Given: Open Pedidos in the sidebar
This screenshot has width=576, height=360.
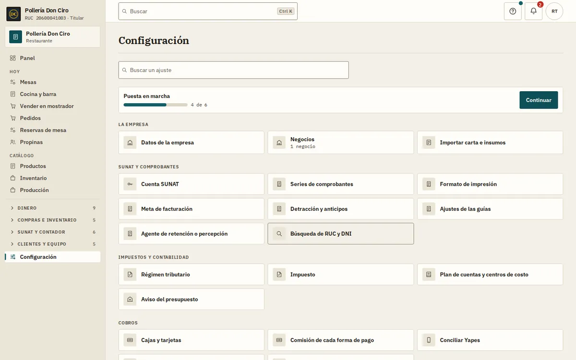Looking at the screenshot, I should coord(53,118).
